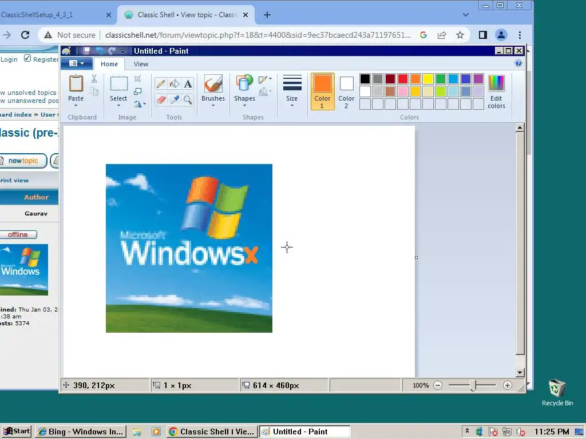This screenshot has width=586, height=439.
Task: Open Edit colors dialog
Action: 496,92
